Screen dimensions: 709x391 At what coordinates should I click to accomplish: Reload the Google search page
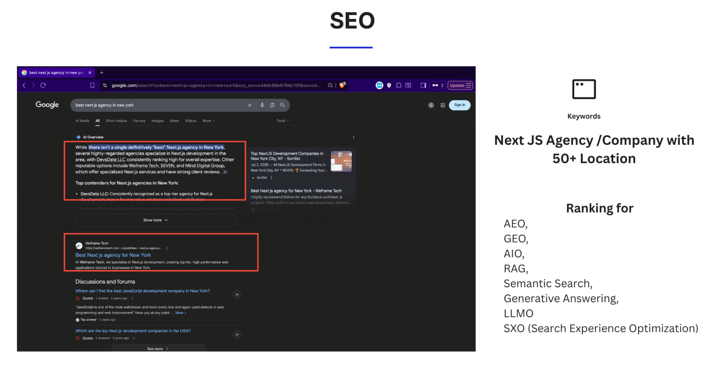tap(43, 86)
